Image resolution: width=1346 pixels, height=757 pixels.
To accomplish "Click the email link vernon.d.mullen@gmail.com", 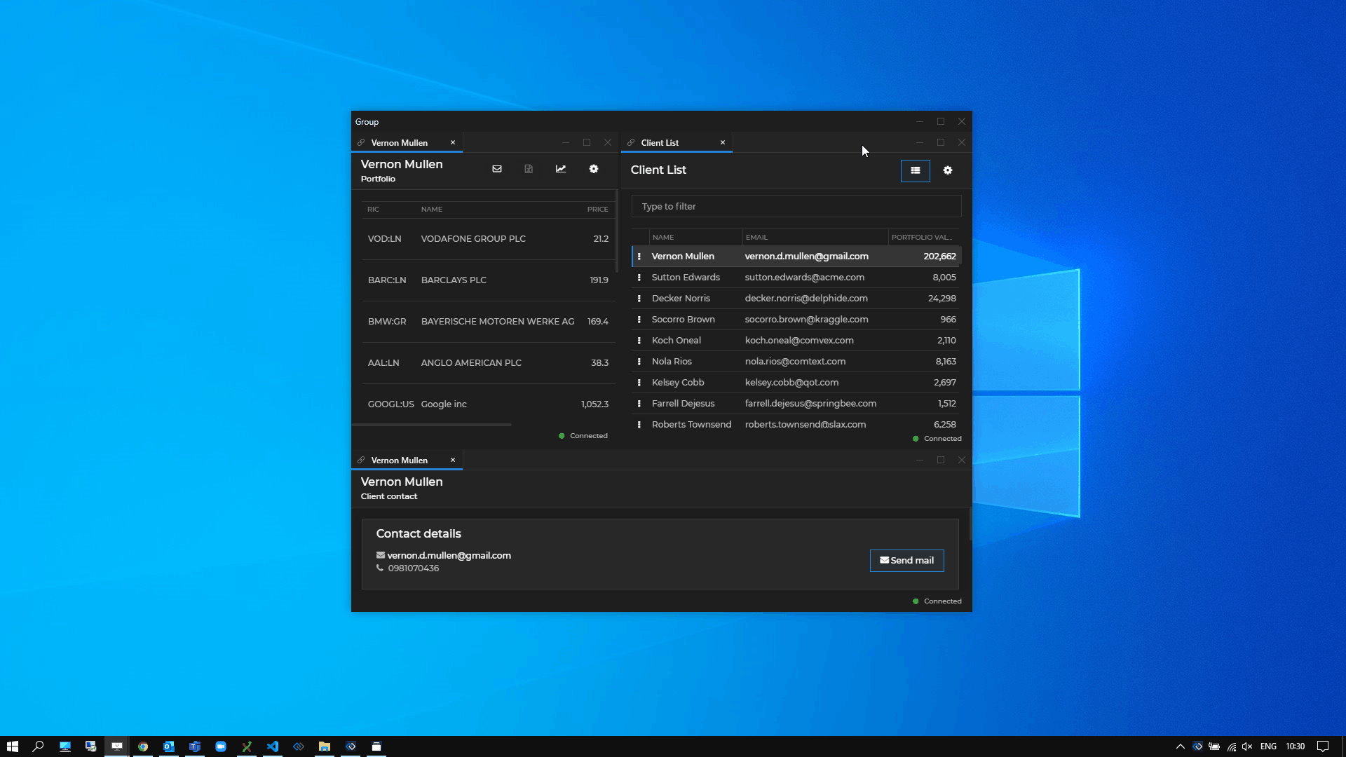I will tap(449, 555).
